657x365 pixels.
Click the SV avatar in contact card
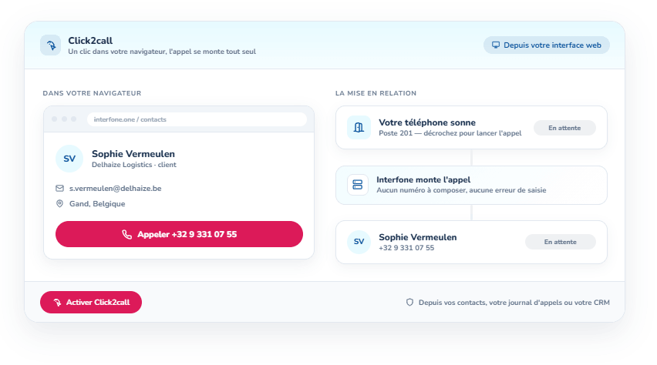point(69,159)
